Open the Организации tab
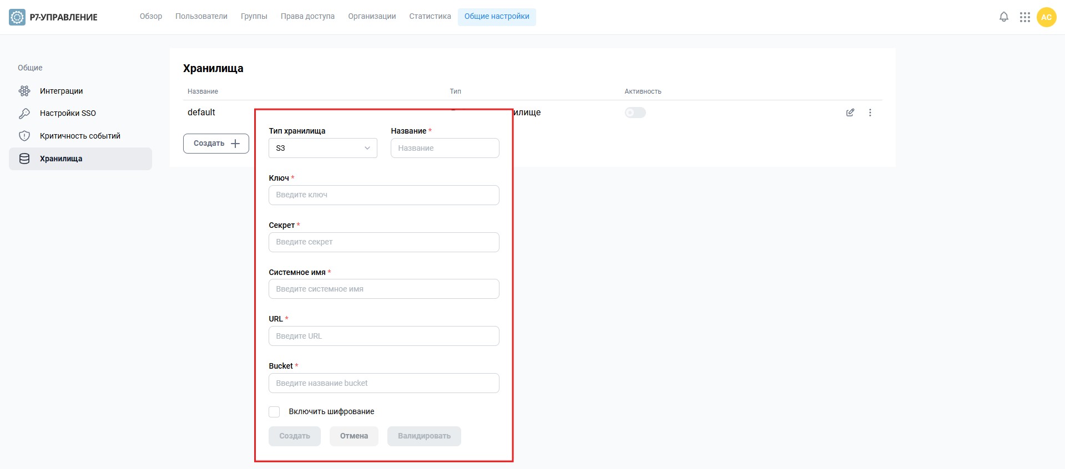This screenshot has width=1065, height=469. [372, 17]
